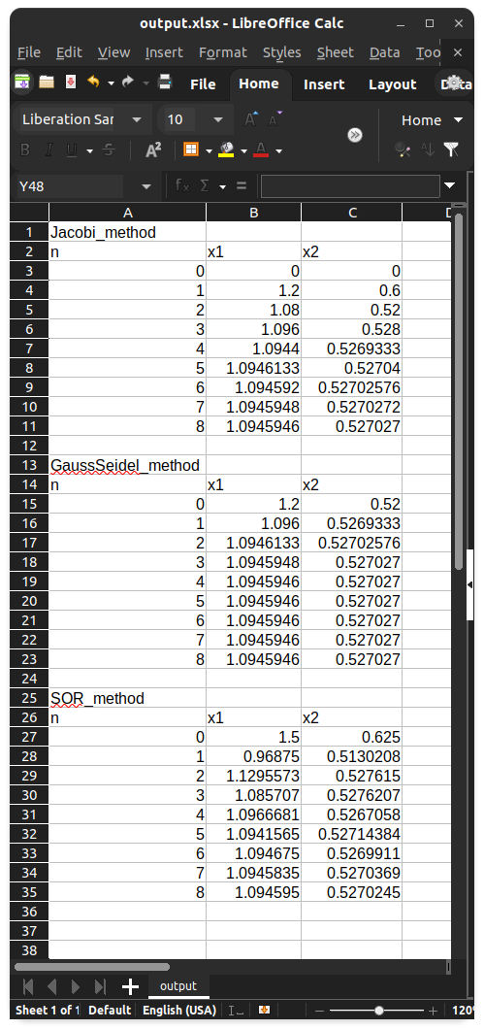Screen dimensions: 484x1030
Task: Open font color dropdown arrow
Action: pos(278,151)
